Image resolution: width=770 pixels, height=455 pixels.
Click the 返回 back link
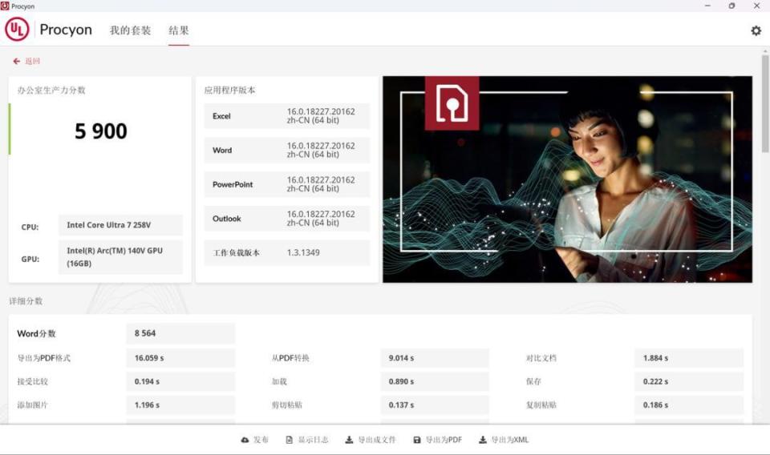pos(32,62)
